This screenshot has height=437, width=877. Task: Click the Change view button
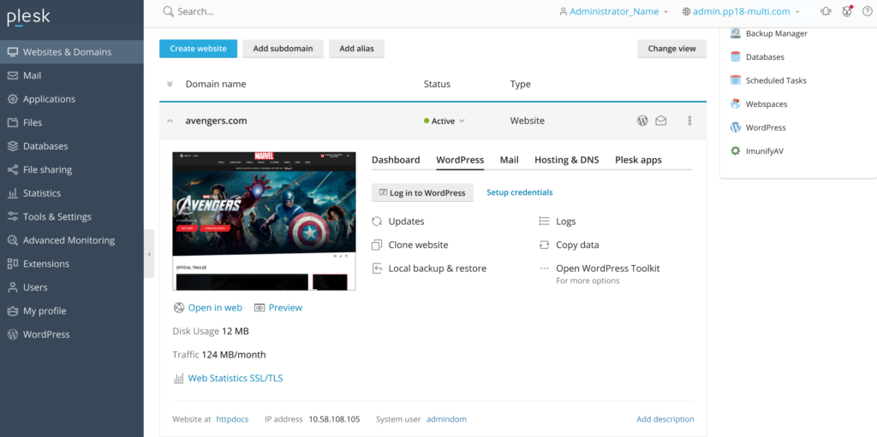[x=671, y=49]
